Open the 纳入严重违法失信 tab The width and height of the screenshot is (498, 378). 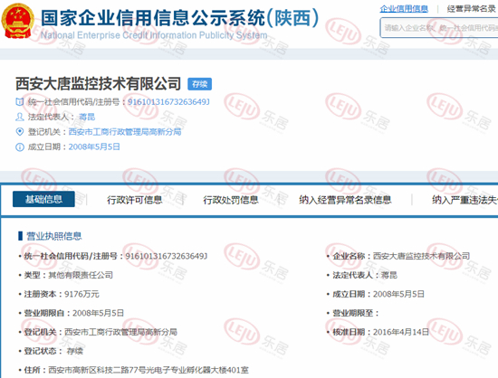pyautogui.click(x=465, y=200)
